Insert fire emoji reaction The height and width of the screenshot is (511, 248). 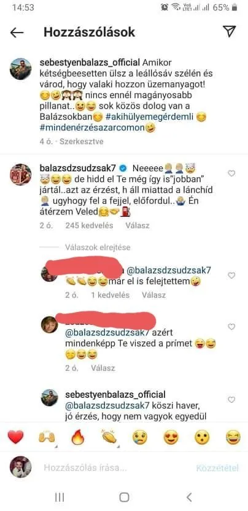[x=78, y=437]
